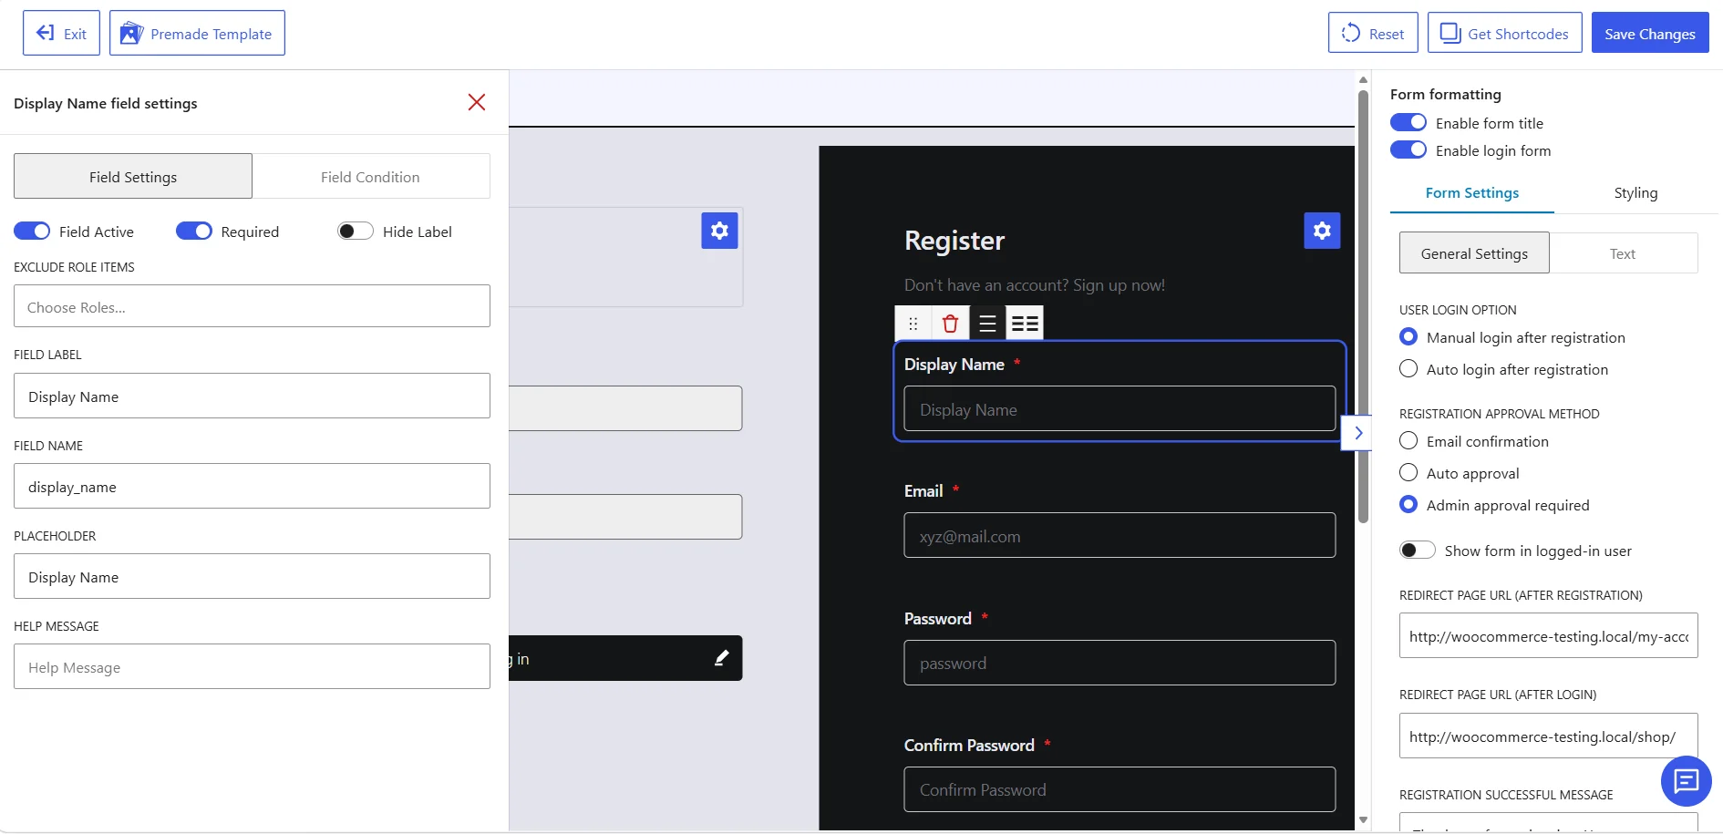Toggle the Field Active switch
Image resolution: width=1723 pixels, height=834 pixels.
coord(32,232)
